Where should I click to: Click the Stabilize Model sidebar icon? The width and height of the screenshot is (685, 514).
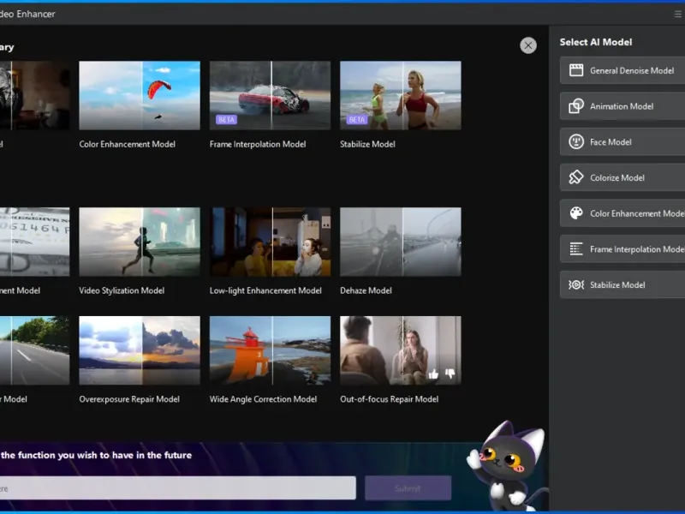pos(575,285)
